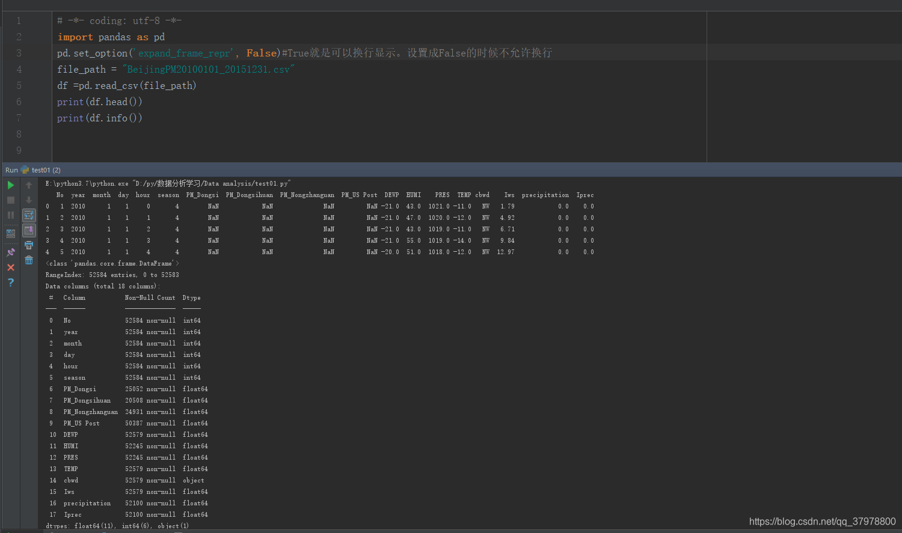Click the 'False' argument on line 3

[262, 53]
